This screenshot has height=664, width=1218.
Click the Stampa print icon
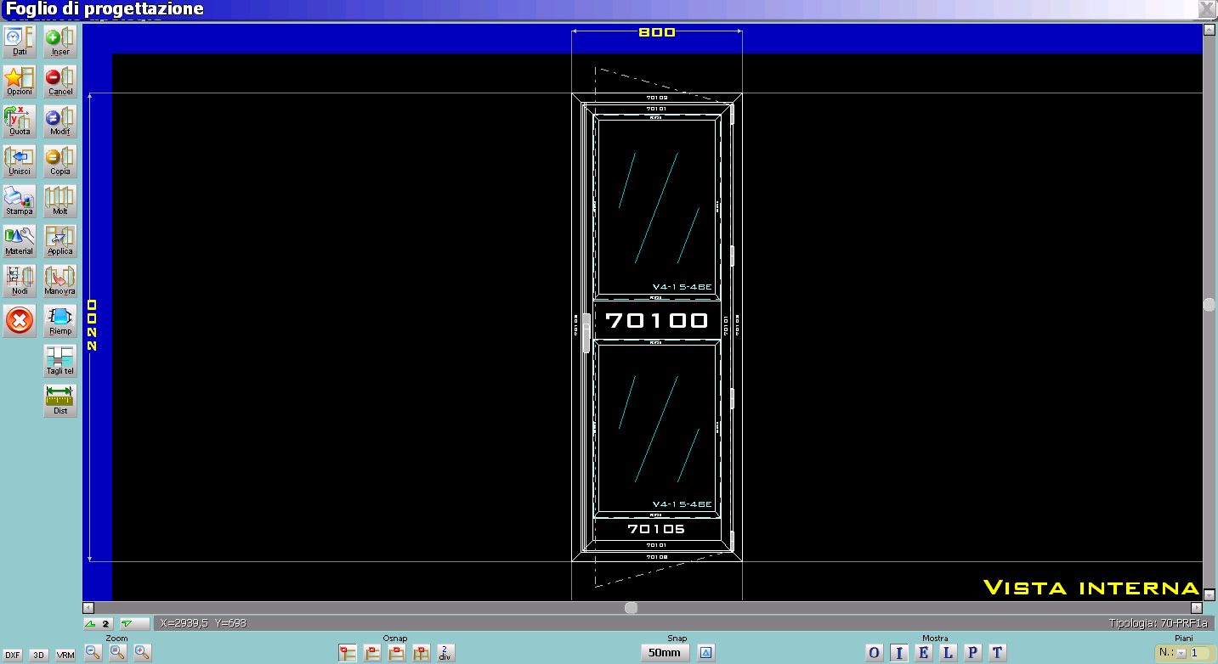coord(20,200)
